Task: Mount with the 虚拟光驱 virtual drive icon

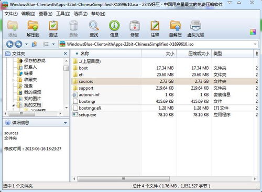Action: pyautogui.click(x=195, y=29)
